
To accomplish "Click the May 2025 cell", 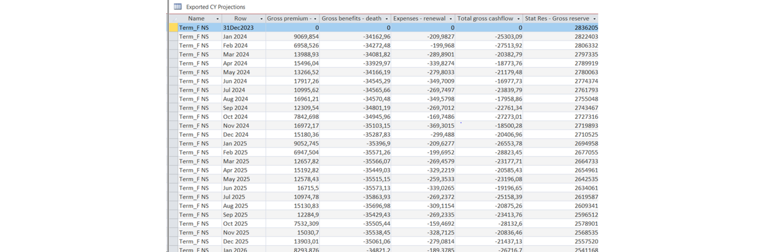I will [244, 179].
